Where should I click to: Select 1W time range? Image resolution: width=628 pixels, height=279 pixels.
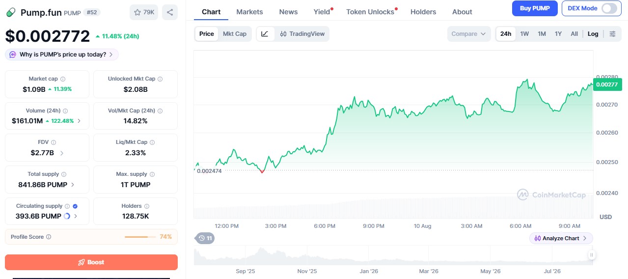coord(524,34)
